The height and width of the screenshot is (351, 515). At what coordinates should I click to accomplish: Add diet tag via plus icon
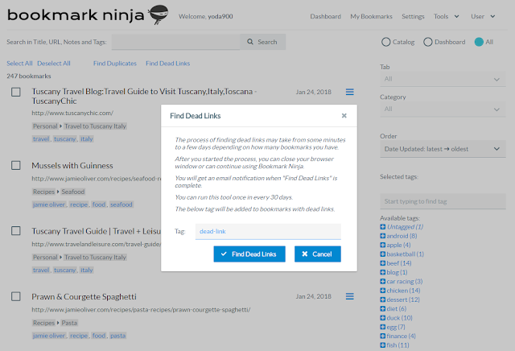(383, 308)
